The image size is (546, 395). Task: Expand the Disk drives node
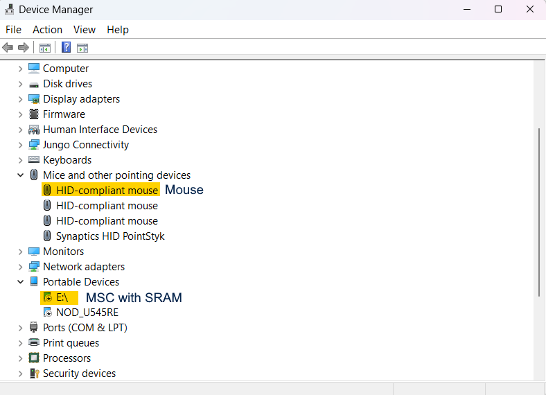pyautogui.click(x=20, y=84)
